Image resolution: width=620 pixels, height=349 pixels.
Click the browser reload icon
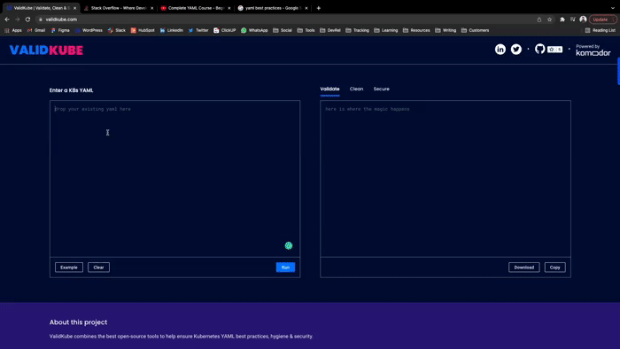[27, 19]
